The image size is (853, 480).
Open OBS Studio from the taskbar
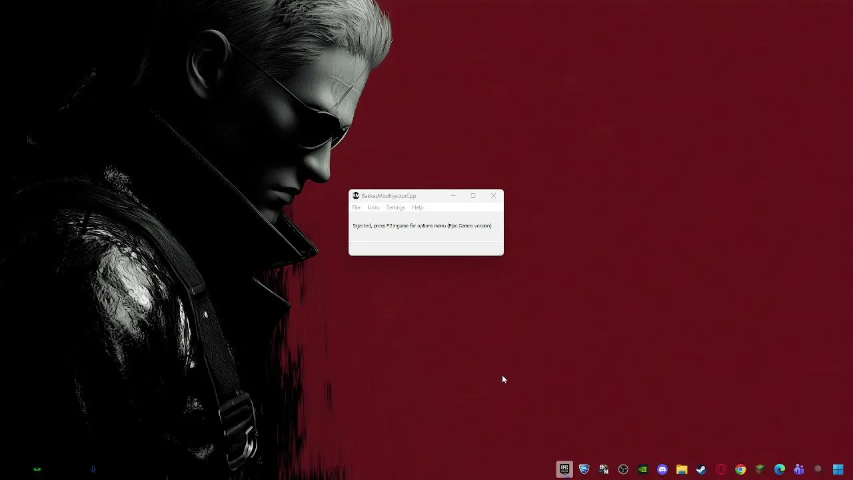(x=623, y=469)
